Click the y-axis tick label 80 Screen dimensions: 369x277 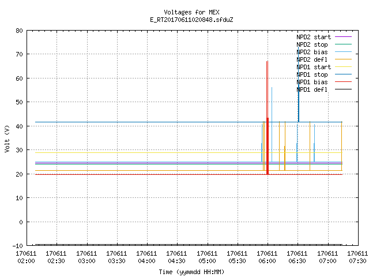coord(19,31)
